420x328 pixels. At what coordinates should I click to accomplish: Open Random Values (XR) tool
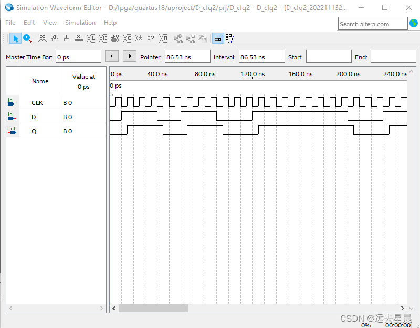(163, 38)
